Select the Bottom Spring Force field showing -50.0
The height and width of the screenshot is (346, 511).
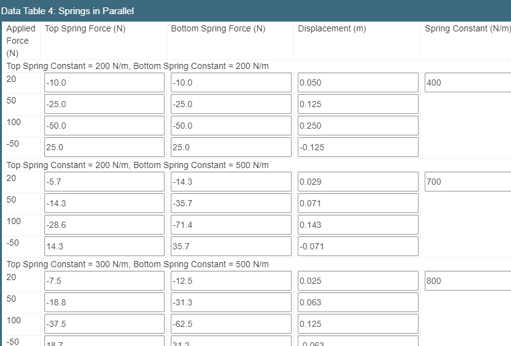point(231,126)
